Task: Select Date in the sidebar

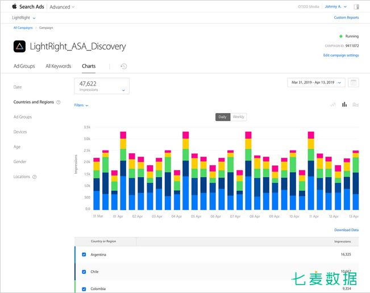Action: pos(18,87)
